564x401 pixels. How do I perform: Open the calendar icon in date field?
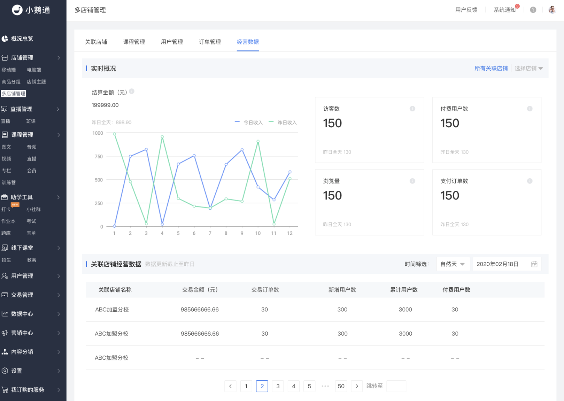[x=534, y=264]
